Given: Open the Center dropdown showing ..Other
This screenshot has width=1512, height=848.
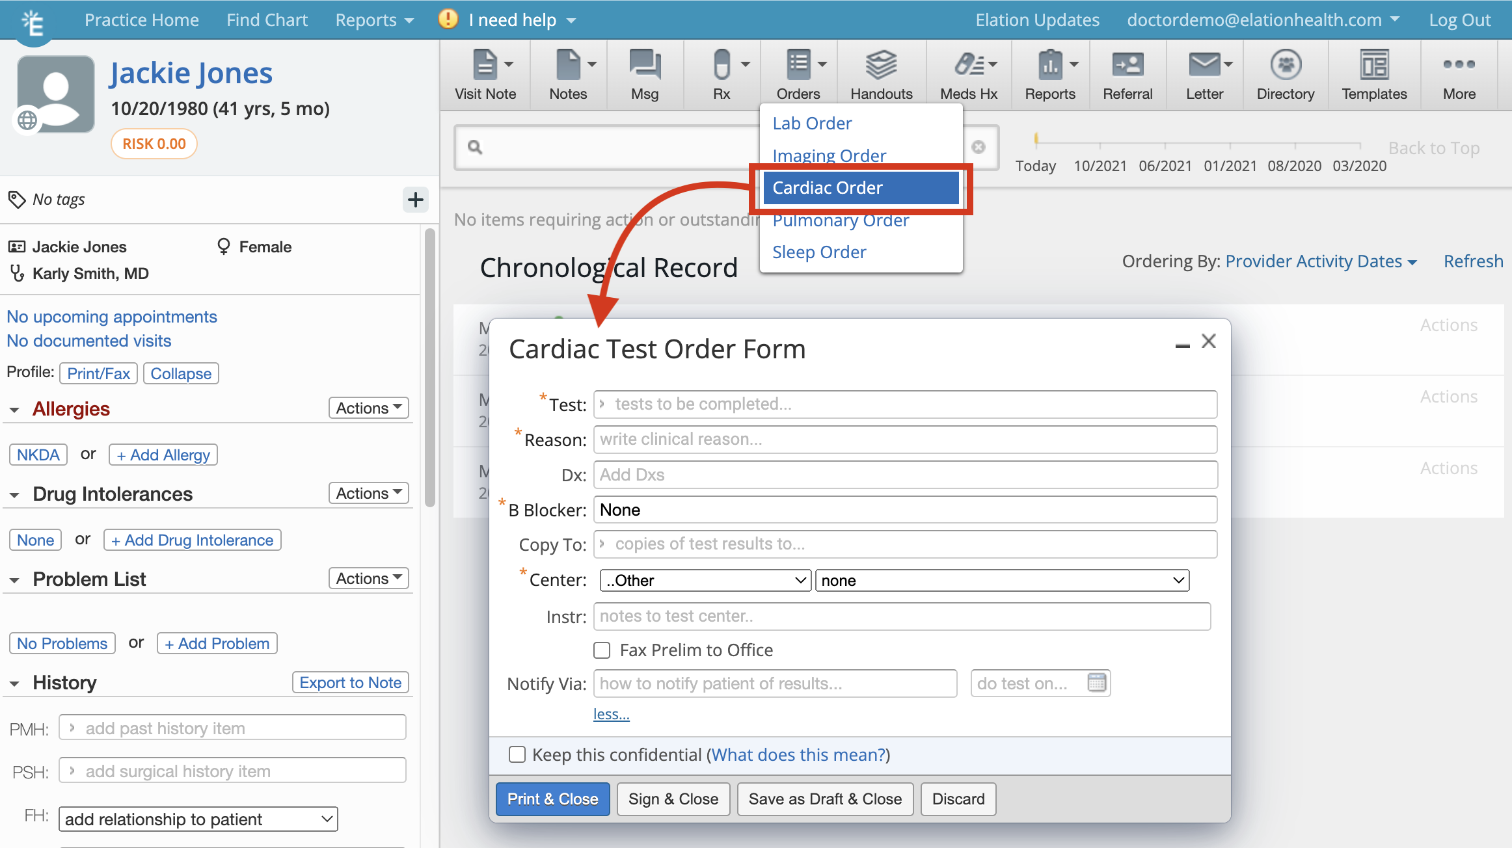Looking at the screenshot, I should 705,580.
